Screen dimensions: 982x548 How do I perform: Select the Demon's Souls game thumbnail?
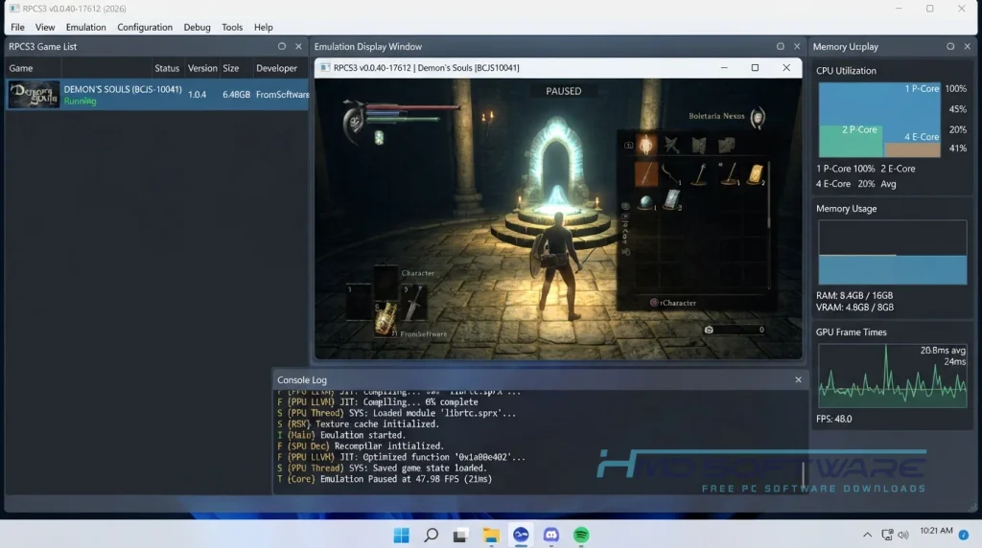pos(34,95)
